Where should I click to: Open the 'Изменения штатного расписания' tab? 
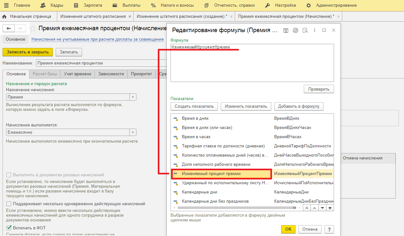click(x=93, y=16)
